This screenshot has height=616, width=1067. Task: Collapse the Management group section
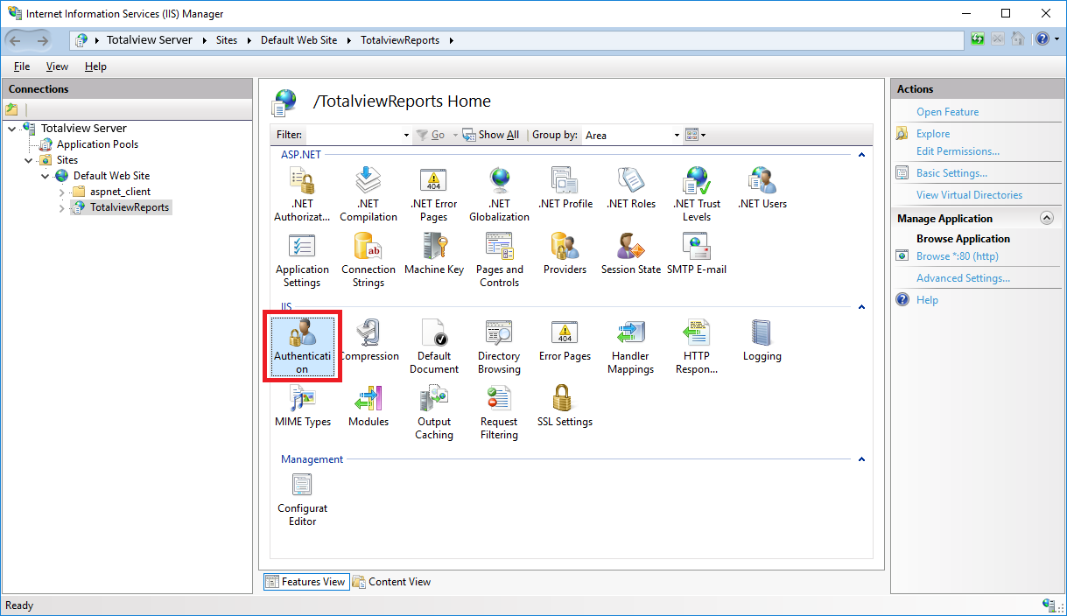tap(861, 459)
